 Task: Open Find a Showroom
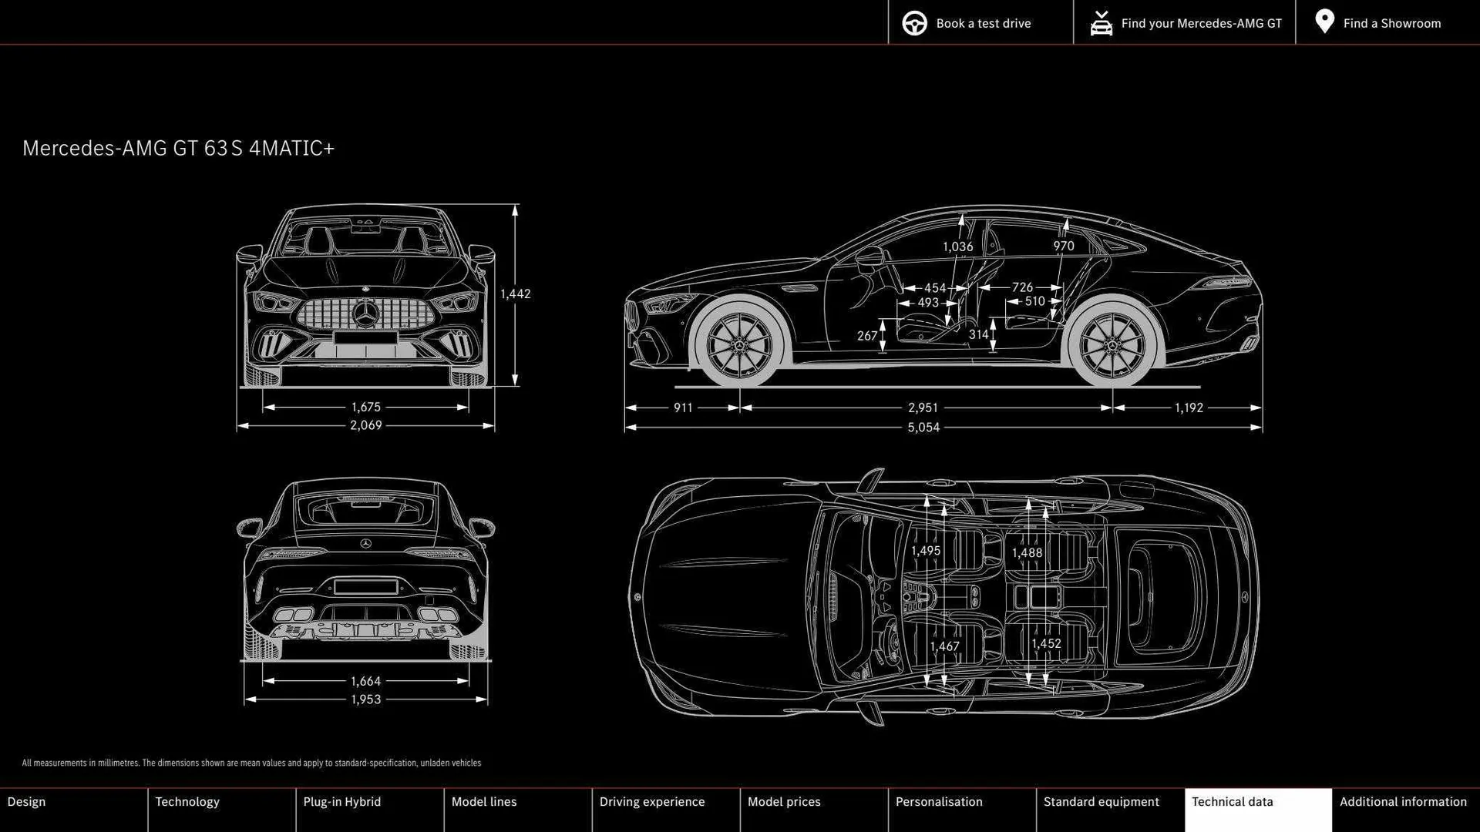pos(1391,23)
